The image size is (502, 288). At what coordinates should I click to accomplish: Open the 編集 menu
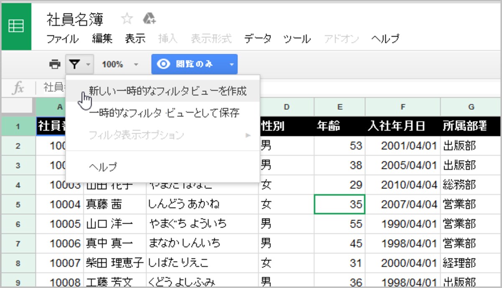point(102,39)
